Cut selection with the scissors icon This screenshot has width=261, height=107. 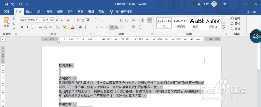coord(14,19)
